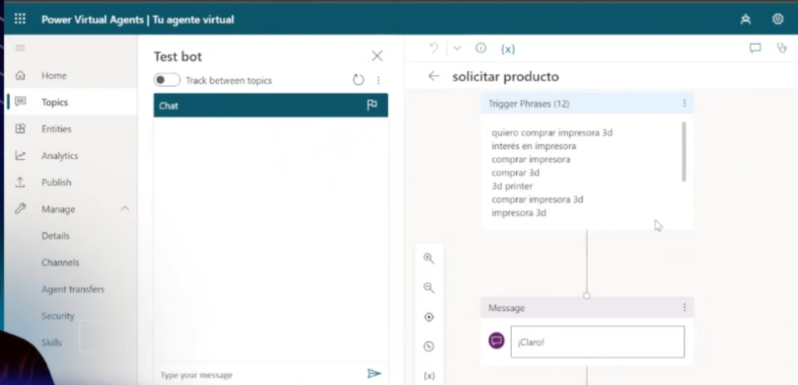Open the app launcher waffle icon
This screenshot has width=798, height=385.
coord(19,19)
